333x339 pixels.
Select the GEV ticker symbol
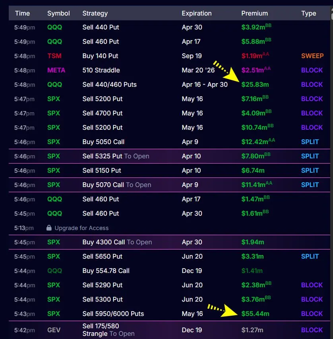[54, 330]
